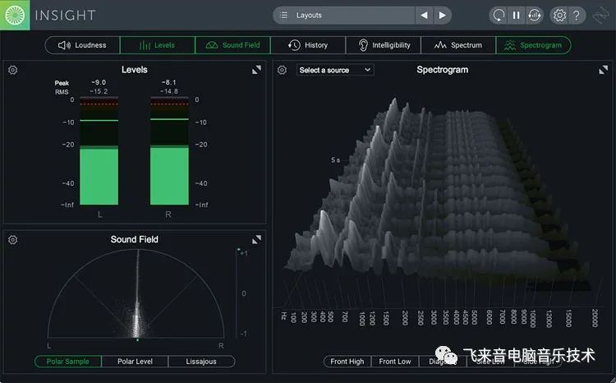Image resolution: width=616 pixels, height=383 pixels.
Task: Toggle the Levels module off
Action: (x=157, y=45)
